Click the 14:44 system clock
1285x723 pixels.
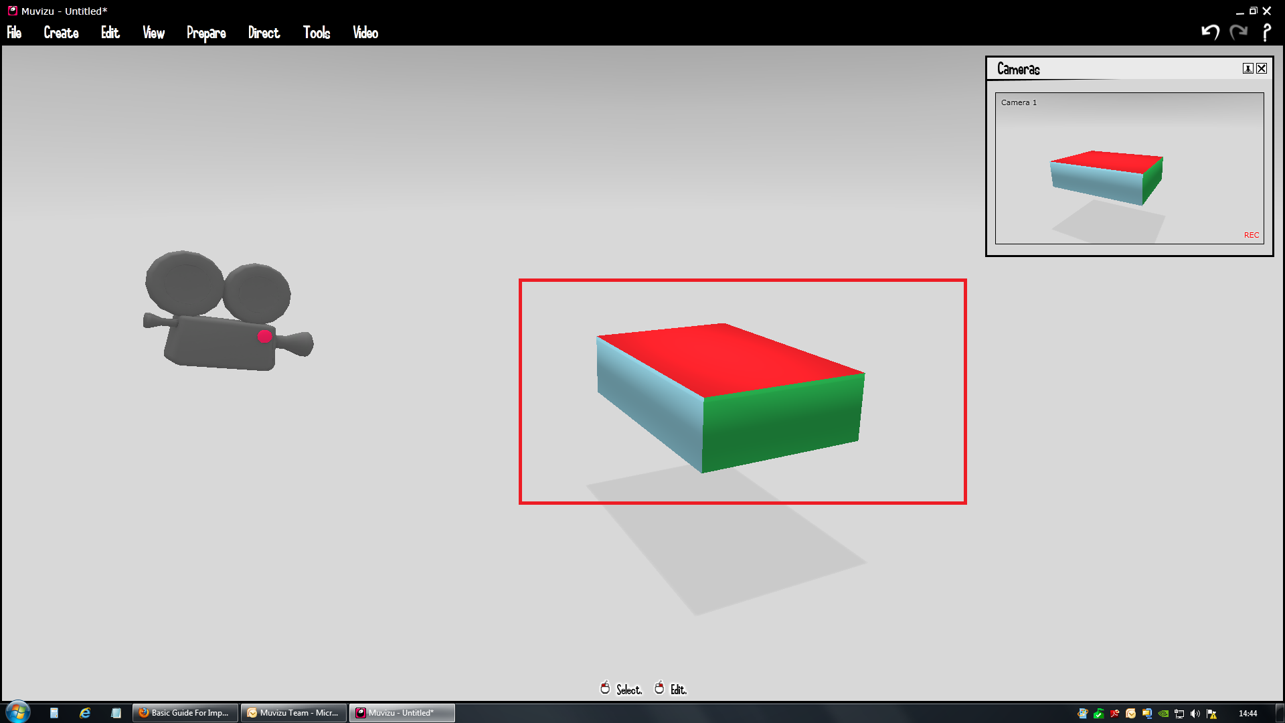point(1248,714)
